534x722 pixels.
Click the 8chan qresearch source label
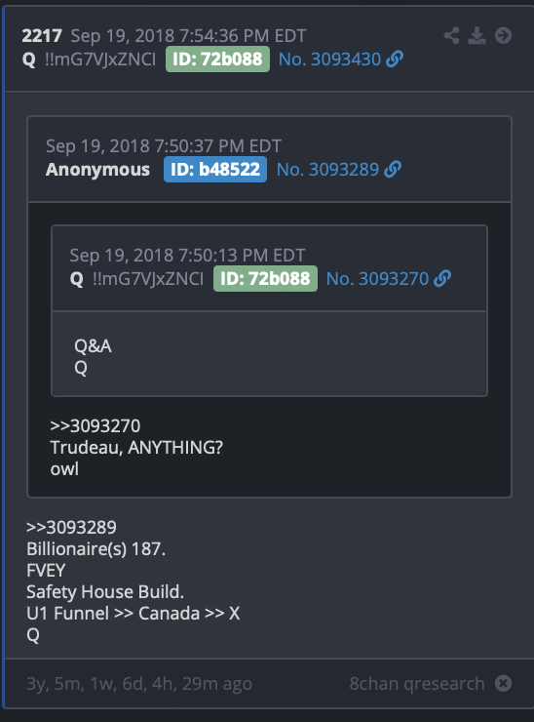(x=417, y=684)
